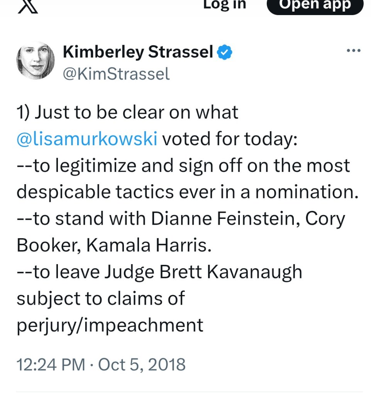The height and width of the screenshot is (395, 371).
Task: Click the name Kamala Harris in tweet
Action: click(x=149, y=246)
